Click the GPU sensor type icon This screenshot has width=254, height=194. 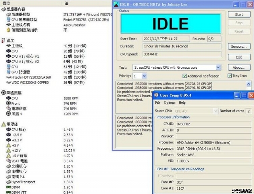coord(8,19)
